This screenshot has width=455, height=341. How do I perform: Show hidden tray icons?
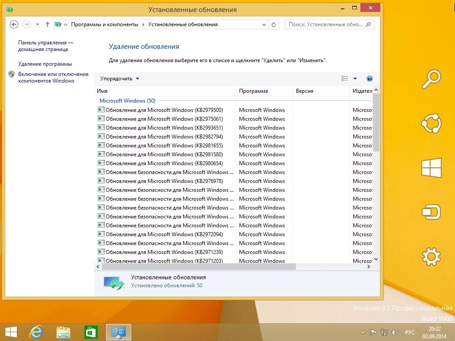(363, 333)
